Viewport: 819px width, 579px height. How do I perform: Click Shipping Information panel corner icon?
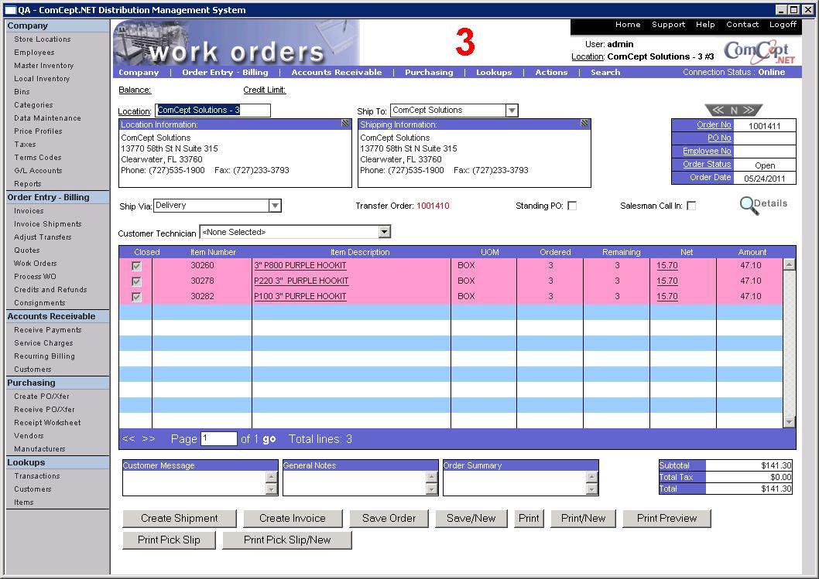pos(584,124)
